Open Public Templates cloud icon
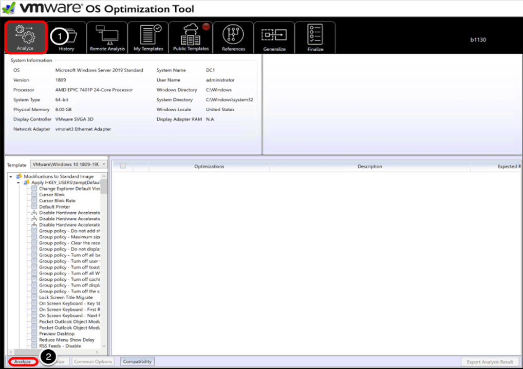 point(191,37)
